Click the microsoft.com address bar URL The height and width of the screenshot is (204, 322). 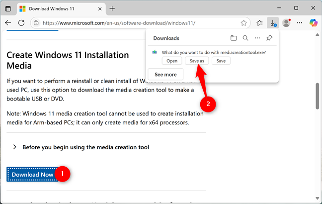[119, 23]
